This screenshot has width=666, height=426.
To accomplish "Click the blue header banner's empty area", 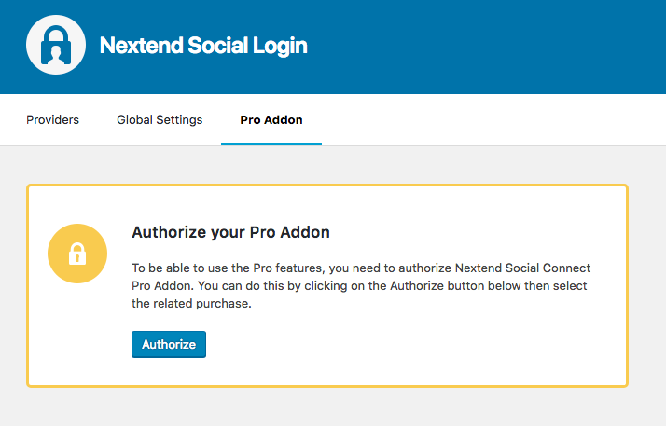I will coord(494,47).
